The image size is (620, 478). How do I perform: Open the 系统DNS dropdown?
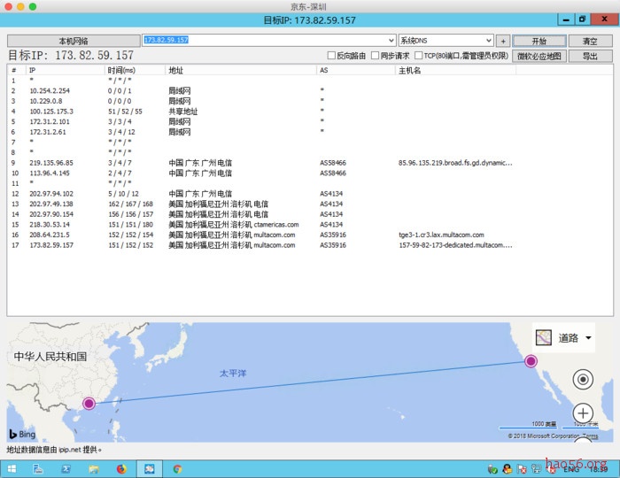pos(446,41)
